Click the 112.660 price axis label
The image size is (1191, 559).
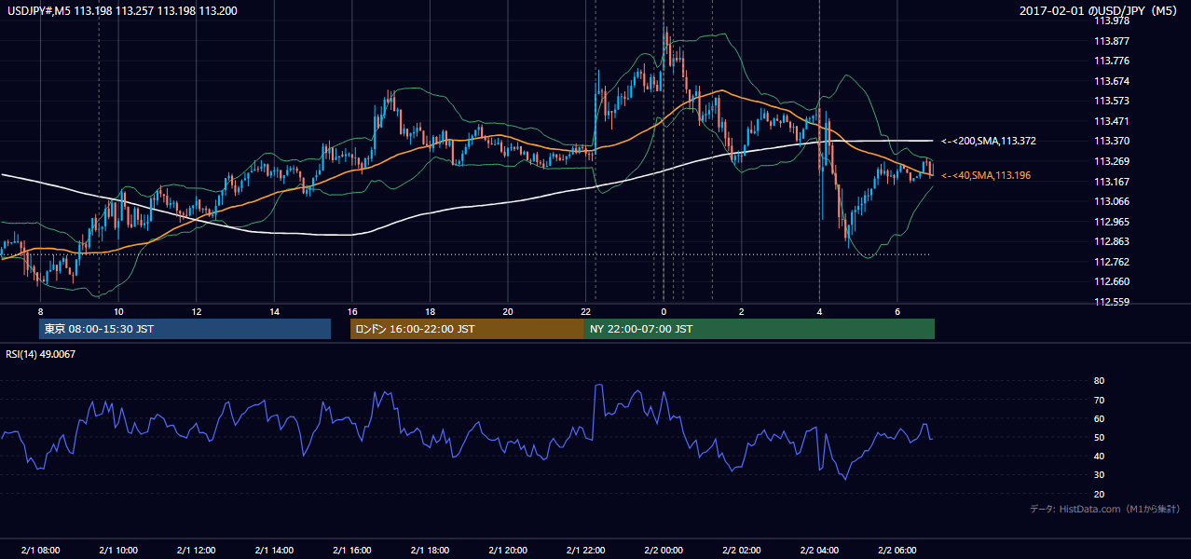pos(1113,281)
